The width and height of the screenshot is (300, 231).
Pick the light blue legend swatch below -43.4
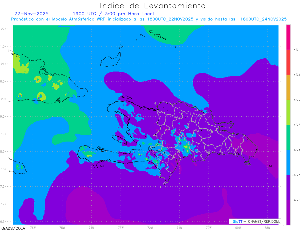coord(288,162)
